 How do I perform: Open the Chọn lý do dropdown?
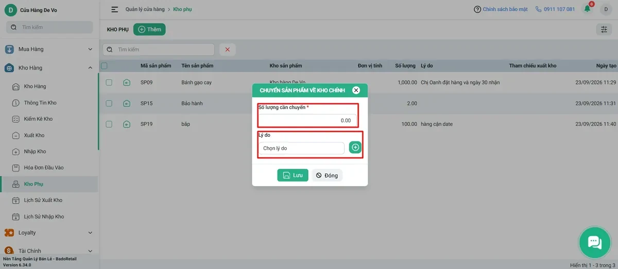point(301,148)
